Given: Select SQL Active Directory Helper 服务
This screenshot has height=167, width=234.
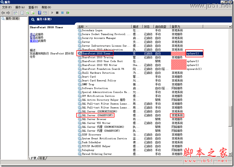Looking at the screenshot, I should (103, 100).
